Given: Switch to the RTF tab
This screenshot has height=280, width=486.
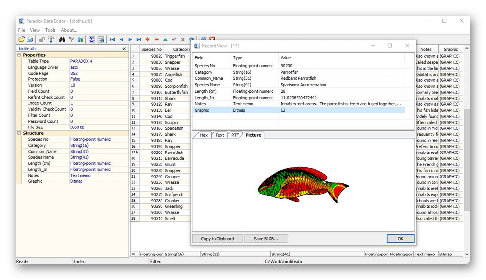Looking at the screenshot, I should pyautogui.click(x=235, y=135).
